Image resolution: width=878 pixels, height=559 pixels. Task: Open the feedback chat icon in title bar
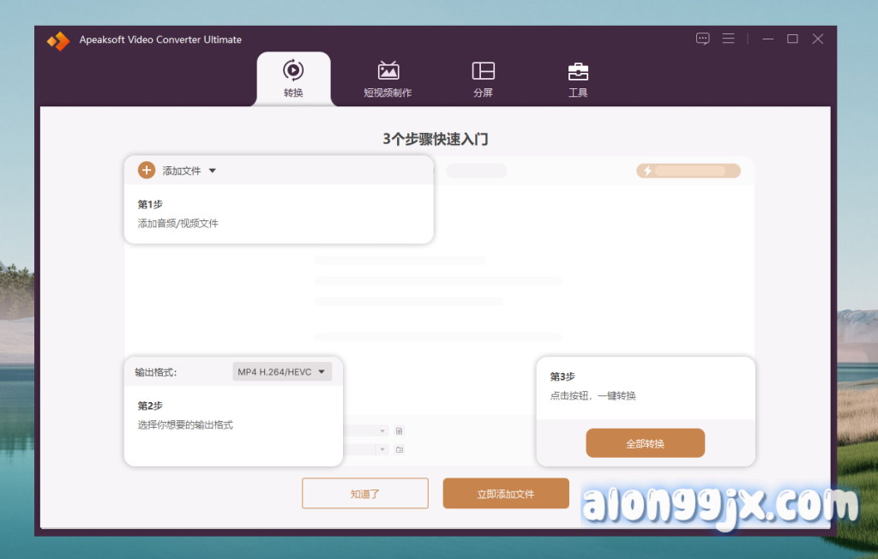pyautogui.click(x=703, y=39)
